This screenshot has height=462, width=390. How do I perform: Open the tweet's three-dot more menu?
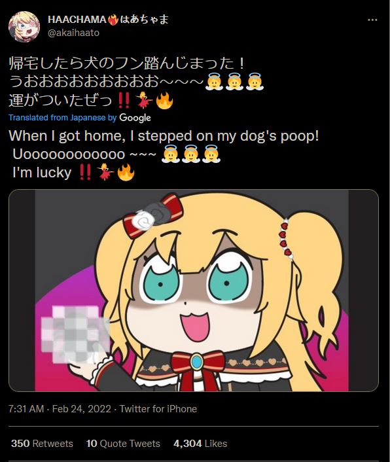372,20
